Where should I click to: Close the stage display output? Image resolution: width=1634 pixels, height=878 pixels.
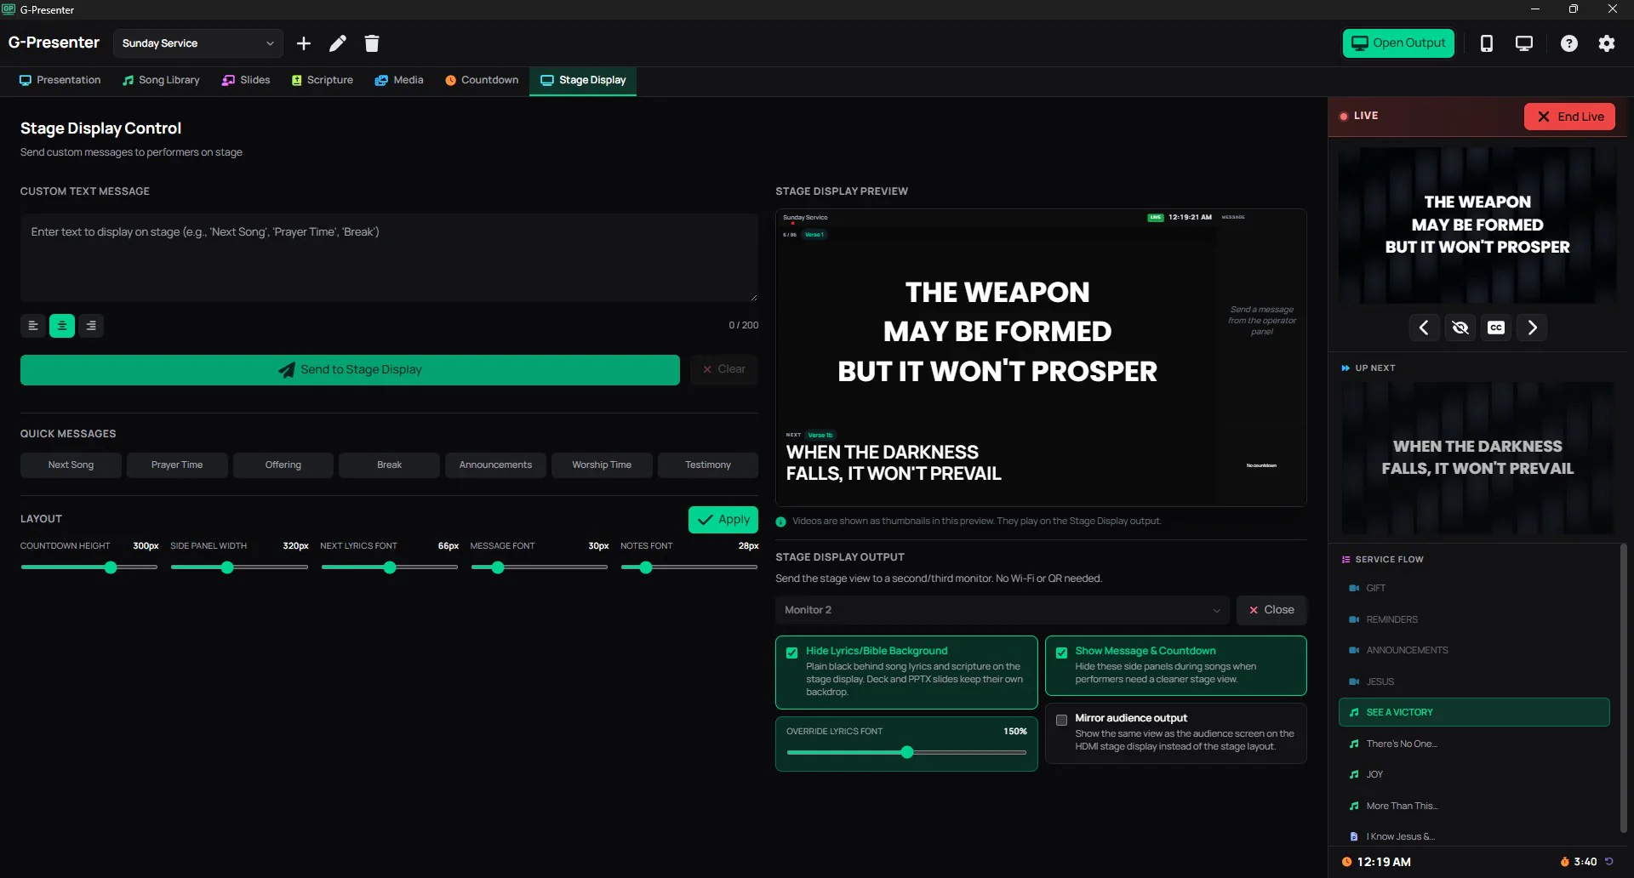click(x=1271, y=610)
